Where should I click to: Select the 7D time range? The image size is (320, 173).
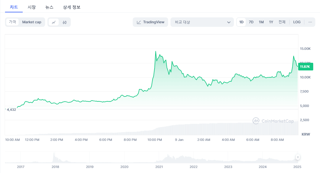click(251, 22)
